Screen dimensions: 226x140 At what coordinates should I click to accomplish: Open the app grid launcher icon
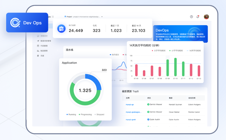tap(53, 17)
